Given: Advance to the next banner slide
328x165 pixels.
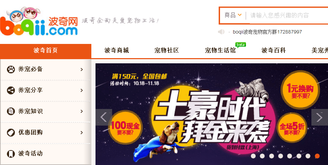Looking at the screenshot, I should pyautogui.click(x=319, y=117).
